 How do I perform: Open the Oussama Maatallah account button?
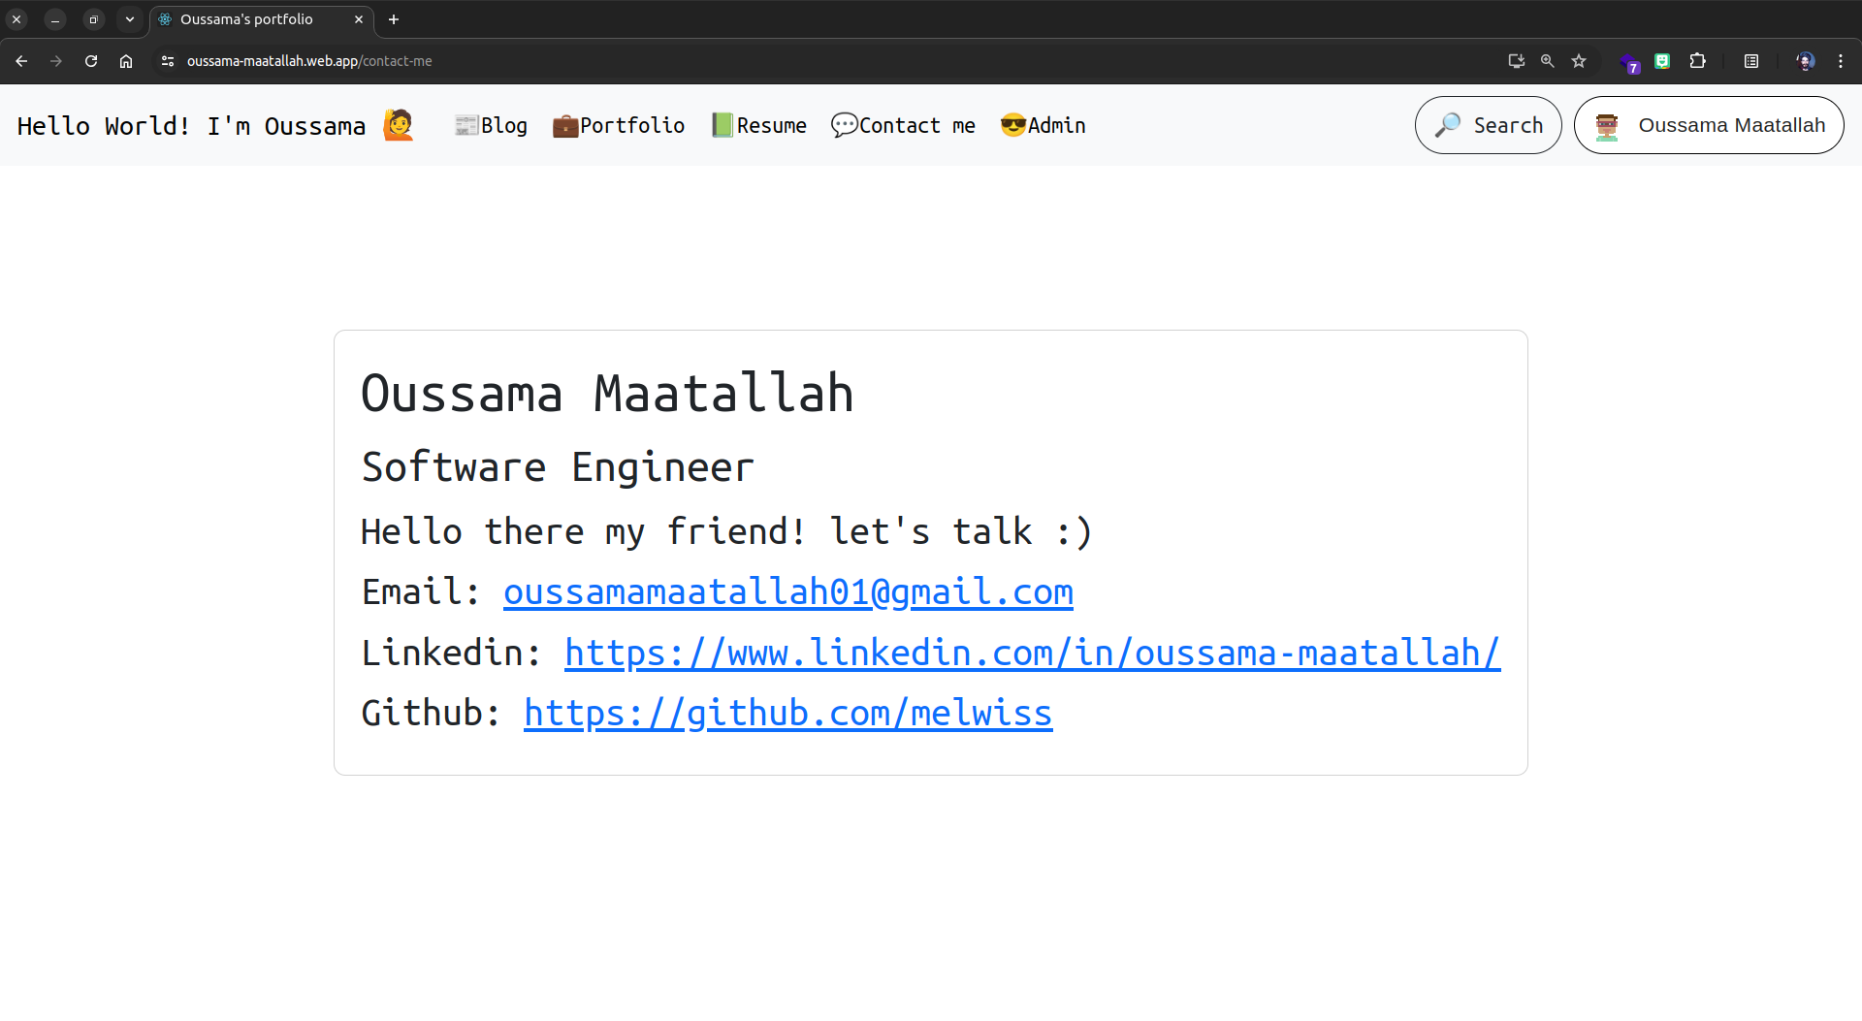coord(1709,125)
